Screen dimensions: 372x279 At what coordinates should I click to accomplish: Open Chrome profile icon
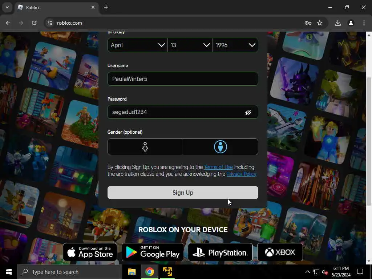pyautogui.click(x=351, y=23)
